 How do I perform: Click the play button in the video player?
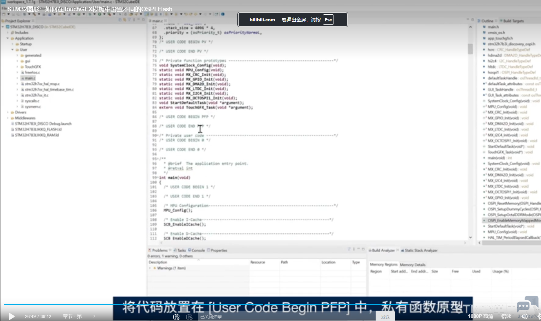pos(11,316)
